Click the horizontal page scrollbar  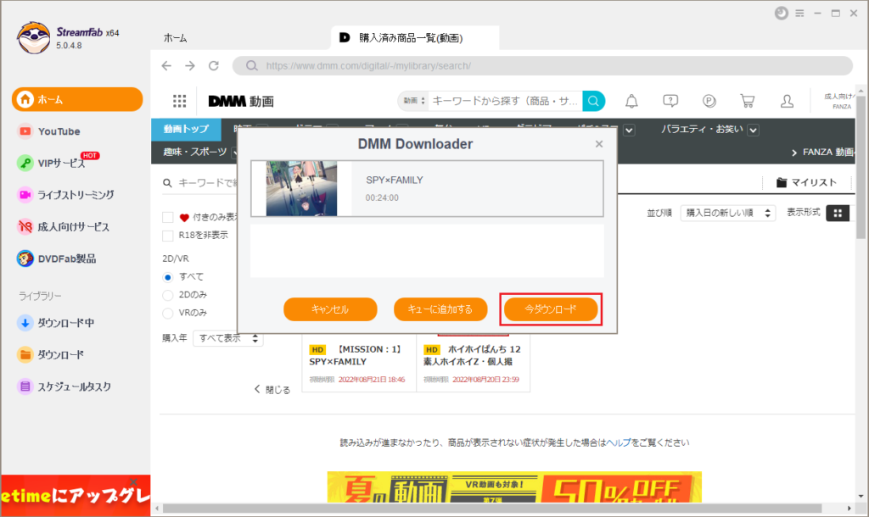[492, 509]
